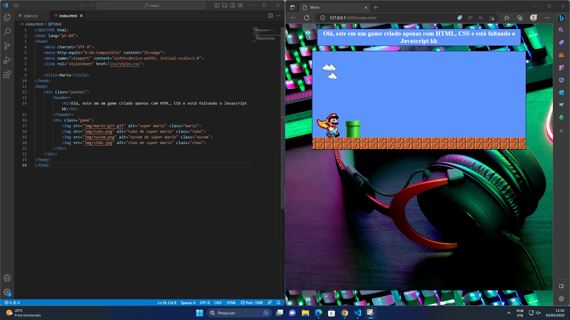570x320 pixels.
Task: Open VS Code settings gear
Action: [x=7, y=292]
